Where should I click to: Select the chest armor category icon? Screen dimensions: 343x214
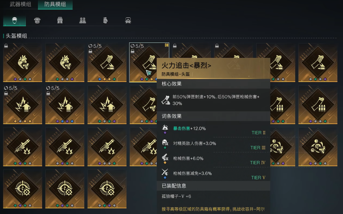click(x=37, y=21)
